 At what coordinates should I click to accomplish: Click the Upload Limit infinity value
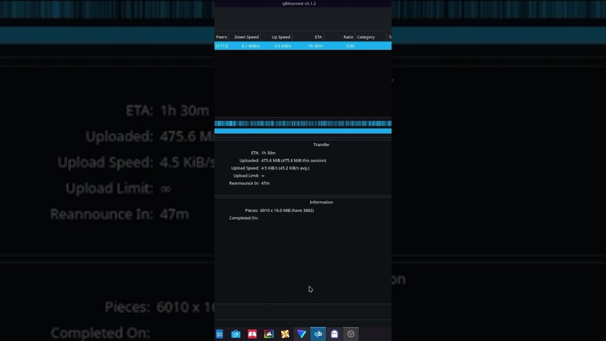click(x=263, y=176)
